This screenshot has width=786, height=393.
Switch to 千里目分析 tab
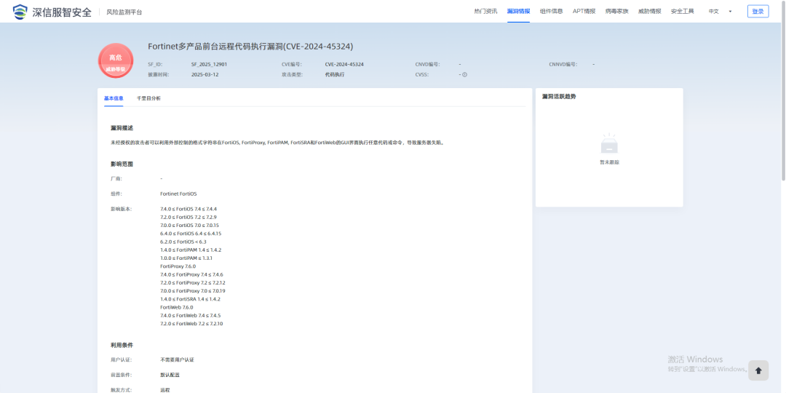click(x=149, y=98)
